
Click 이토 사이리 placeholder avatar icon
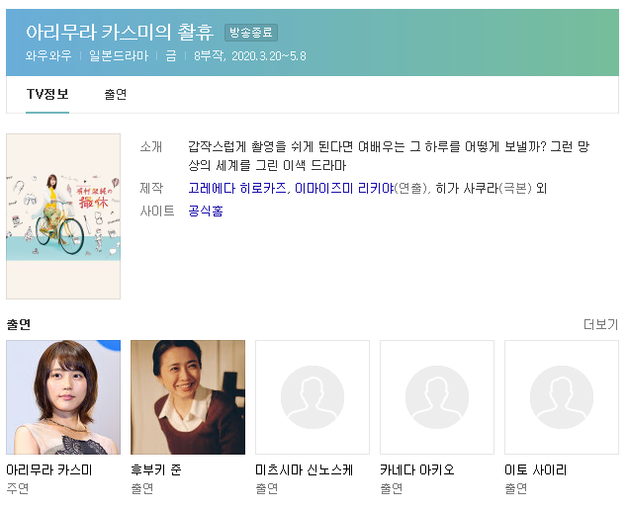pos(562,397)
